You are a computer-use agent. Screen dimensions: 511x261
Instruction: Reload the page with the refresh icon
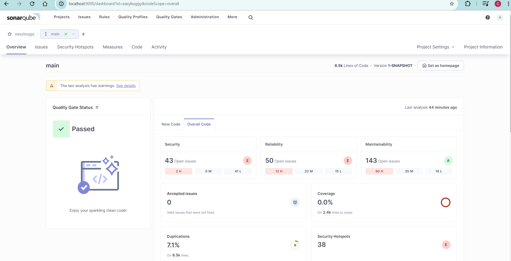tap(32, 4)
